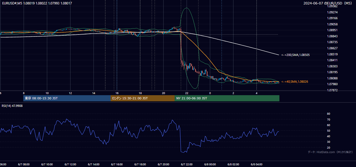Select the NY 21:00-06:00 JST session bar
Viewport: 356px width, 167px height.
click(227, 98)
